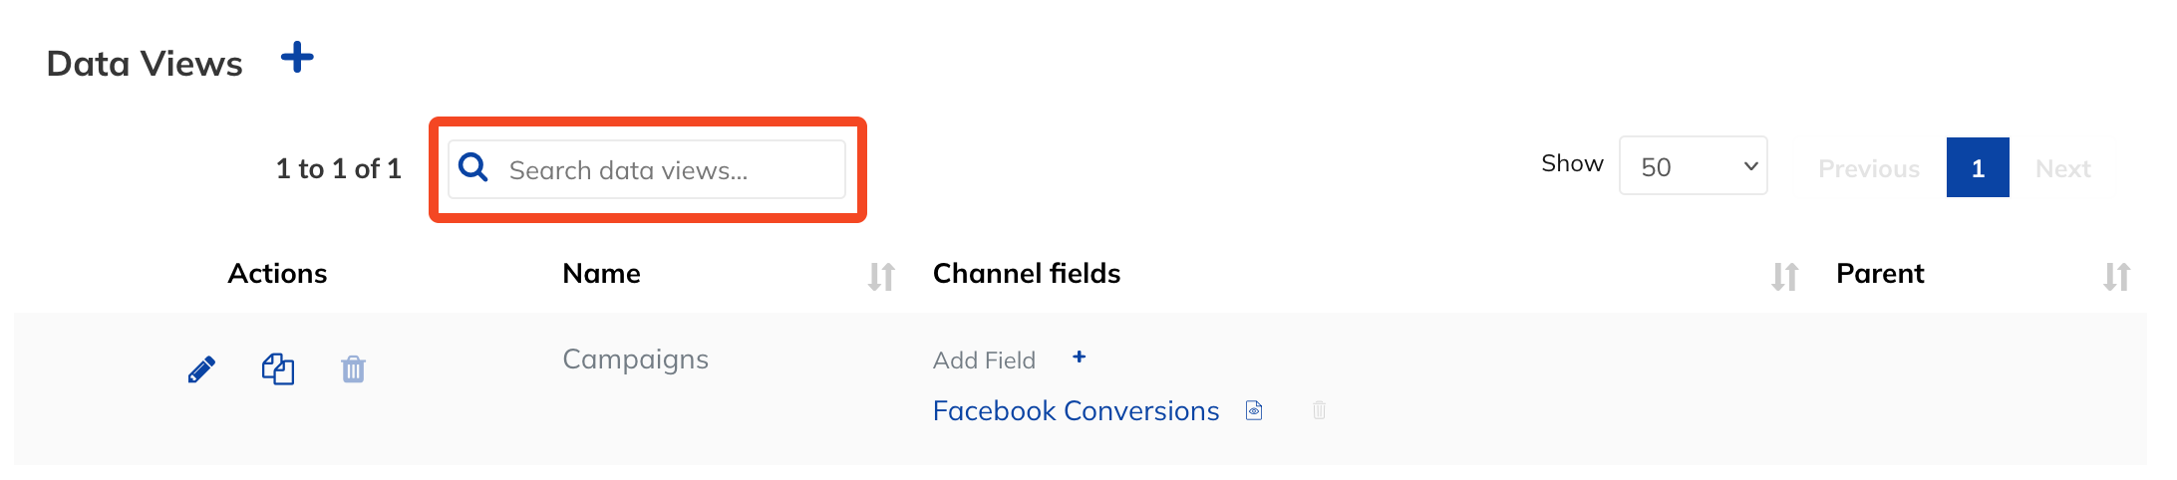Click the plus icon beside Data Views

(297, 58)
